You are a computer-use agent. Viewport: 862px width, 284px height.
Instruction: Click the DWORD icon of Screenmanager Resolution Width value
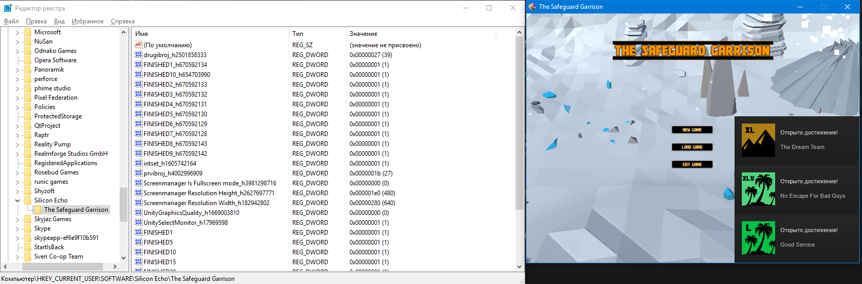click(x=138, y=202)
